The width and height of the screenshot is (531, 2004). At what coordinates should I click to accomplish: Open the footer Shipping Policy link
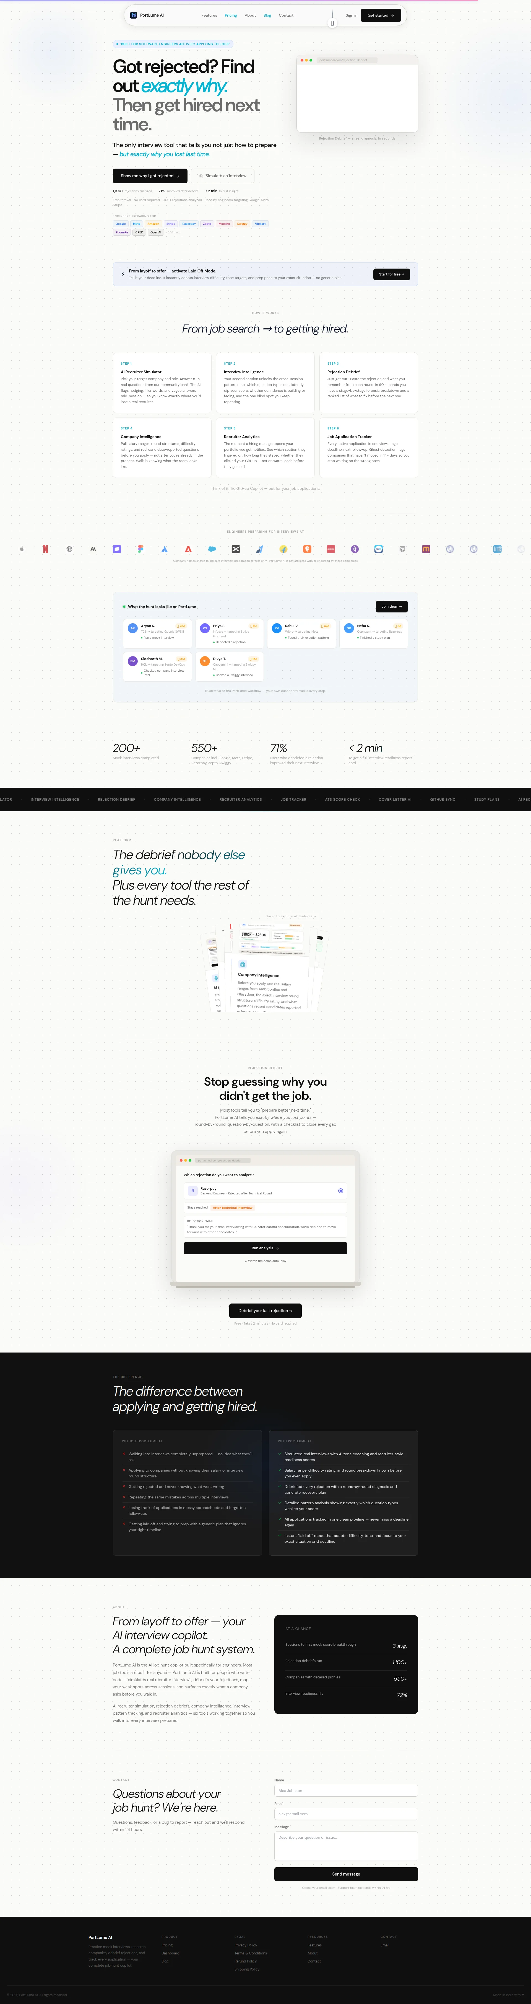(x=247, y=1969)
